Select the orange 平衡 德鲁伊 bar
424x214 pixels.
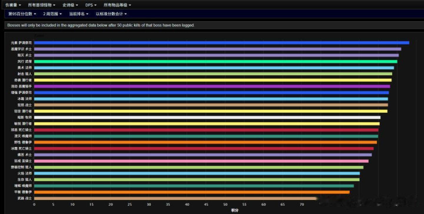pyautogui.click(x=192, y=192)
